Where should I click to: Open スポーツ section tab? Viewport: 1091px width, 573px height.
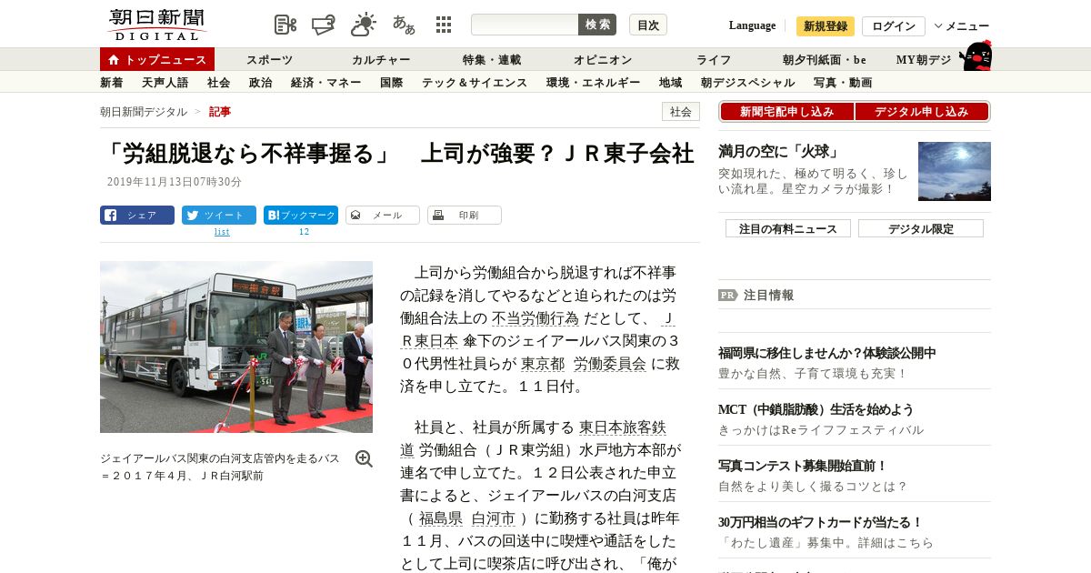(270, 60)
